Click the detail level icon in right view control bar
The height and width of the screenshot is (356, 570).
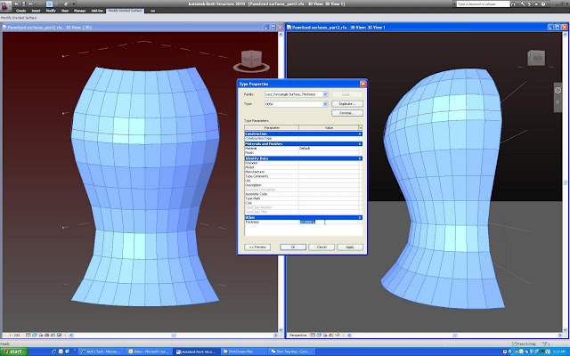313,335
